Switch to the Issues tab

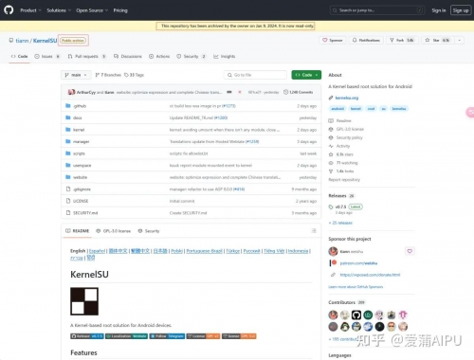[x=46, y=56]
